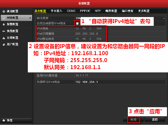Click the 网卡类型 label

click(x=43, y=18)
